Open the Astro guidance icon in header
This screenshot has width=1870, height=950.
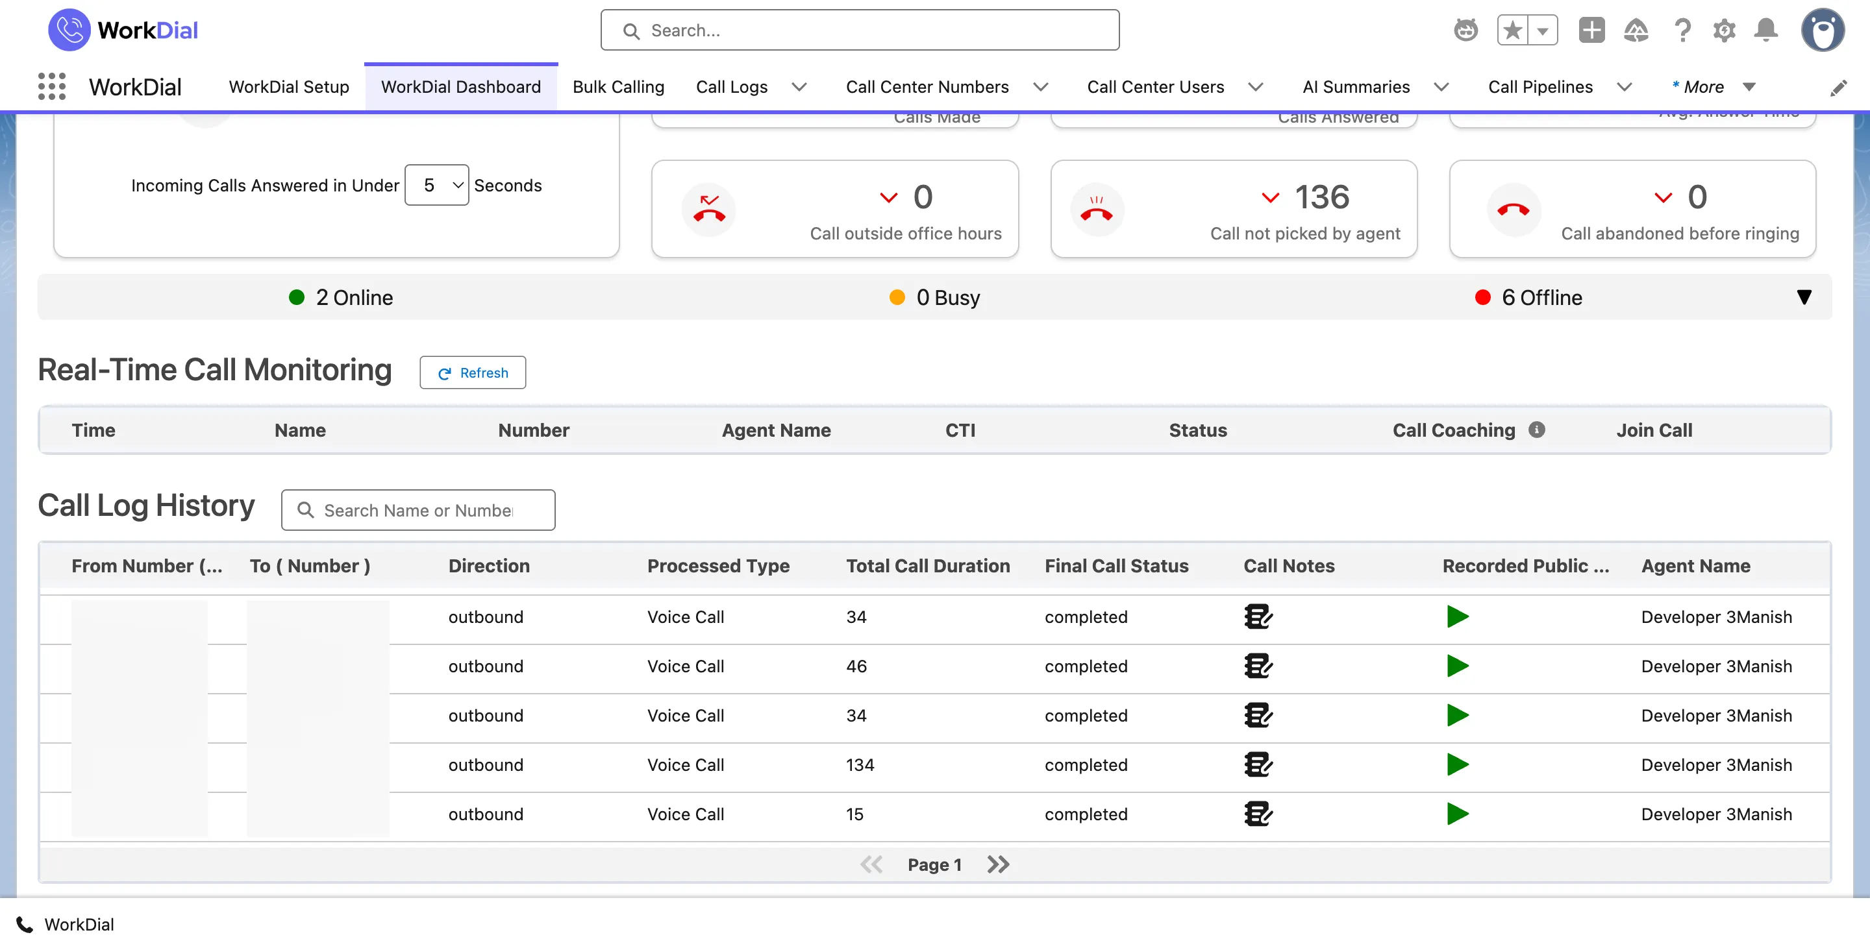click(x=1465, y=30)
